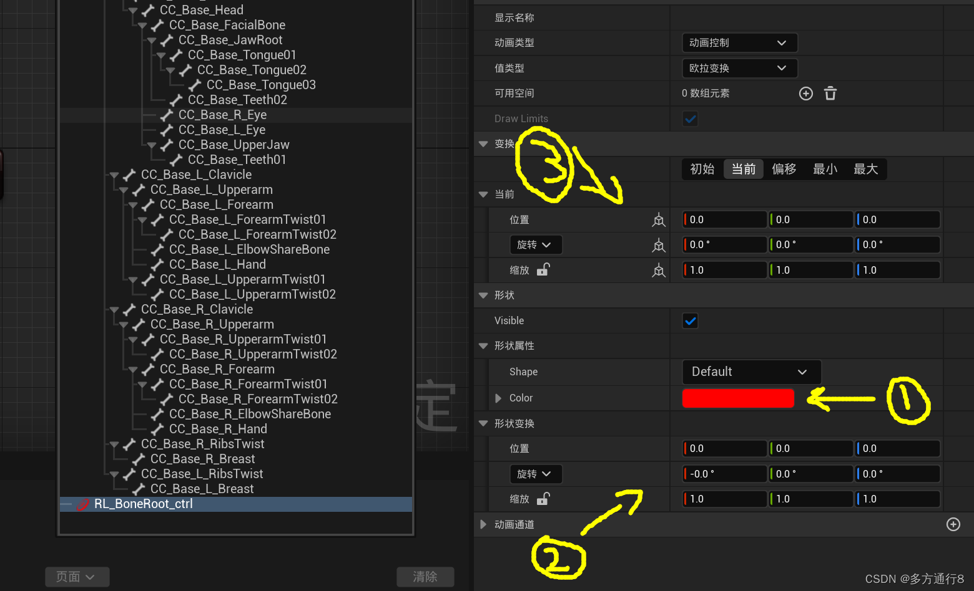Image resolution: width=974 pixels, height=591 pixels.
Task: Click the 位置 space-switch icon under 当前
Action: coord(659,219)
